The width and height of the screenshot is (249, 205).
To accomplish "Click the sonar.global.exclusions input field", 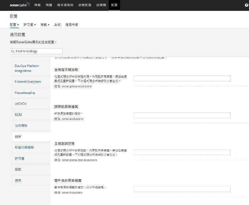I will click(x=182, y=78).
